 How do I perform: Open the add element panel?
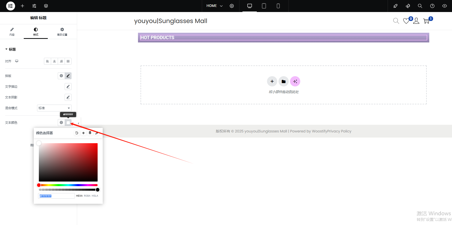click(22, 6)
